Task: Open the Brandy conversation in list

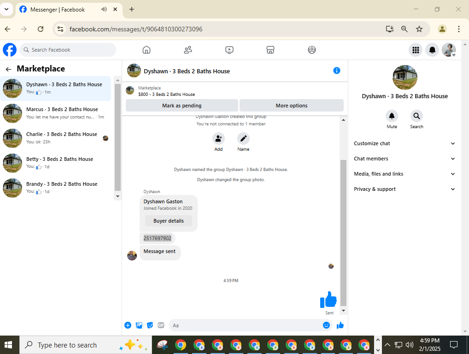Action: [56, 188]
